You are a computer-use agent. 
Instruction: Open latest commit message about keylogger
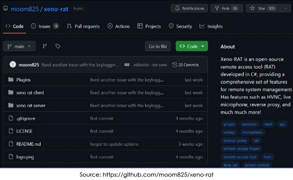[80, 65]
